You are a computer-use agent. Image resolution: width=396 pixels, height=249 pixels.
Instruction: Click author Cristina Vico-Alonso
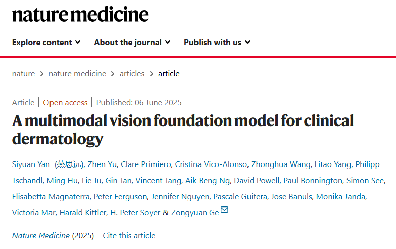point(211,164)
